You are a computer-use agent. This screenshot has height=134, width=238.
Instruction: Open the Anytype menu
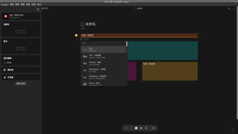5,5
